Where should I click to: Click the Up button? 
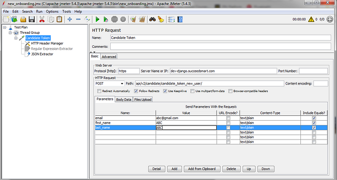click(249, 169)
